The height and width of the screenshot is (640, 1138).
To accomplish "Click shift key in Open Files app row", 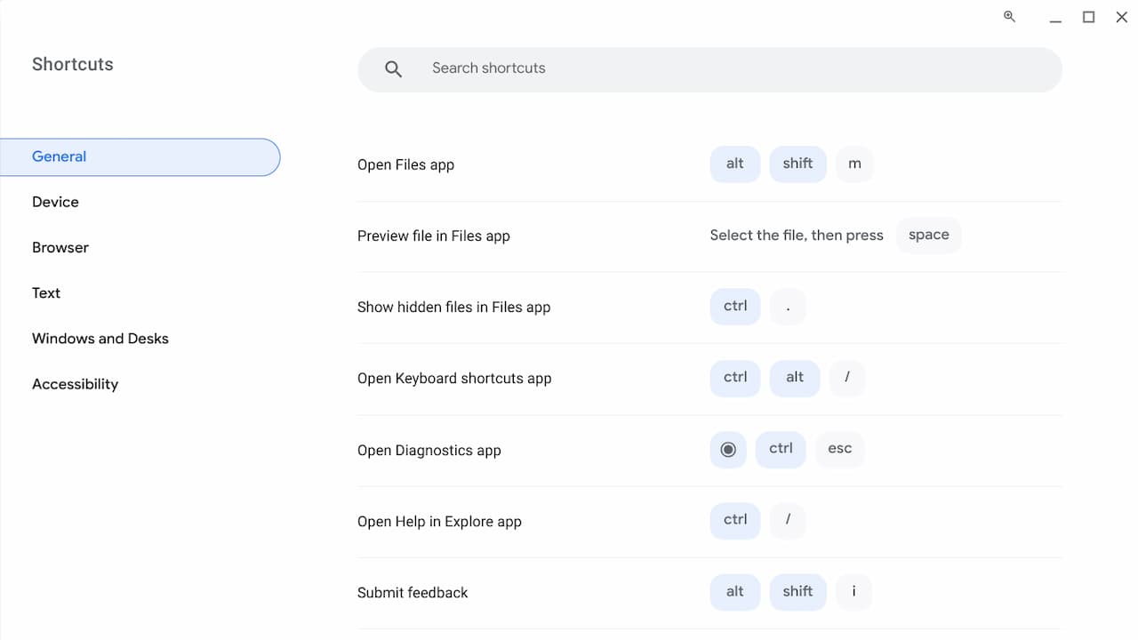I will 797,164.
